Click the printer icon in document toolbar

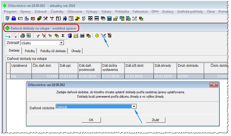[x=22, y=36]
